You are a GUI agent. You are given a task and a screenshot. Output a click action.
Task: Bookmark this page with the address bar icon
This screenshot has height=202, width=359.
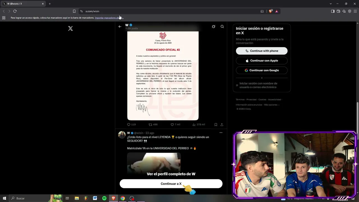74,11
